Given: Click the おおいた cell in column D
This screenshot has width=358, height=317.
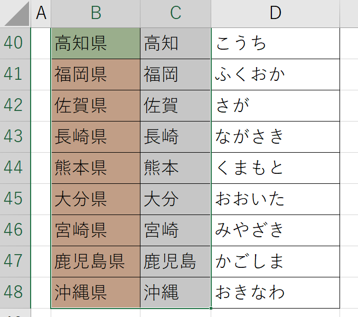Looking at the screenshot, I should click(x=275, y=199).
